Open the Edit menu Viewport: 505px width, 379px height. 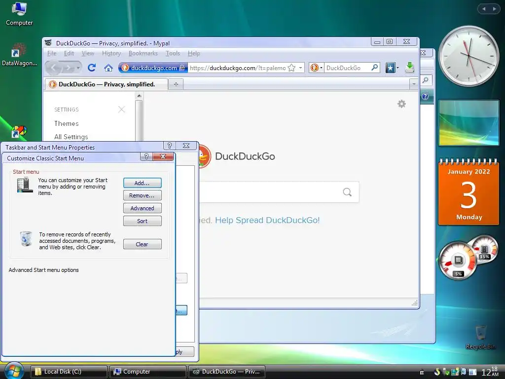[69, 53]
